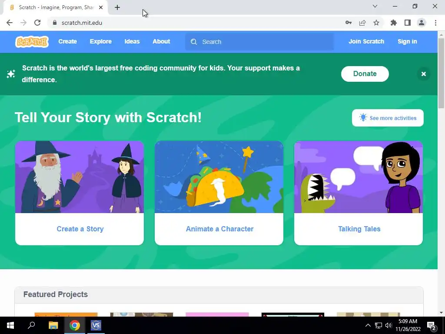Screen dimensions: 445x334
Task: Open the notification center icon
Action: tap(432, 326)
